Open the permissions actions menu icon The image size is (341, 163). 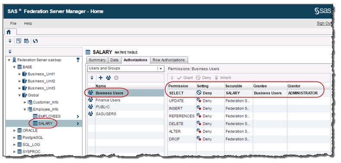[172, 78]
